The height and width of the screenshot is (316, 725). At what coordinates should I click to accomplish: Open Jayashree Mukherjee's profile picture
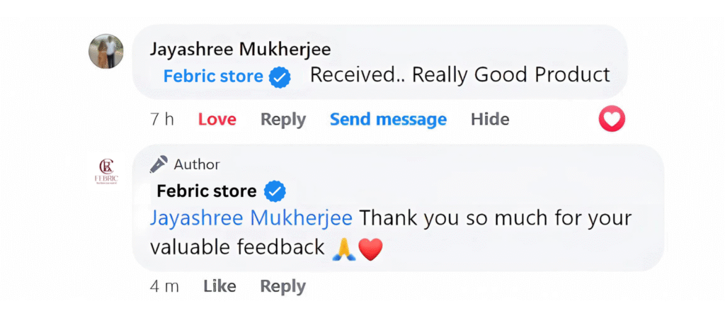pyautogui.click(x=105, y=52)
